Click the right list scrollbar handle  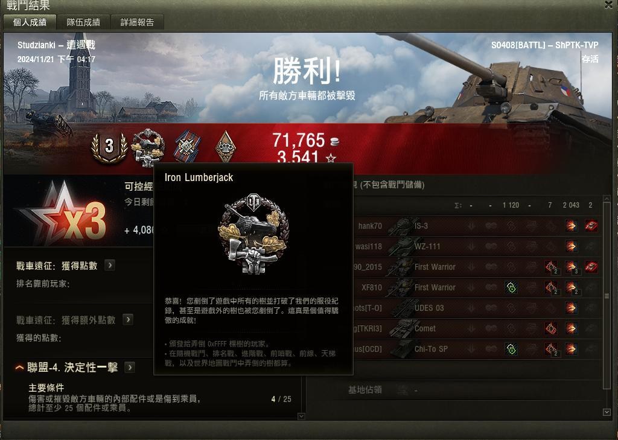(x=607, y=296)
